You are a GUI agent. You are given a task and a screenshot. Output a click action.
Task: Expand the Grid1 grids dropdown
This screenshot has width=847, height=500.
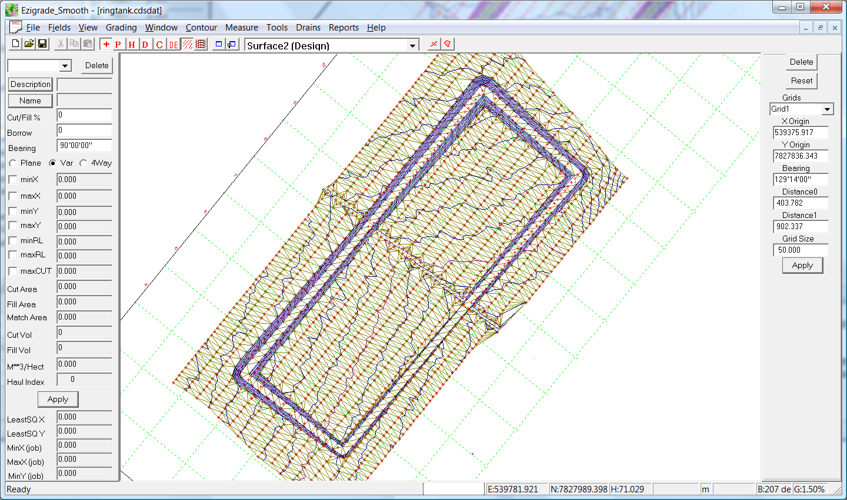[828, 109]
